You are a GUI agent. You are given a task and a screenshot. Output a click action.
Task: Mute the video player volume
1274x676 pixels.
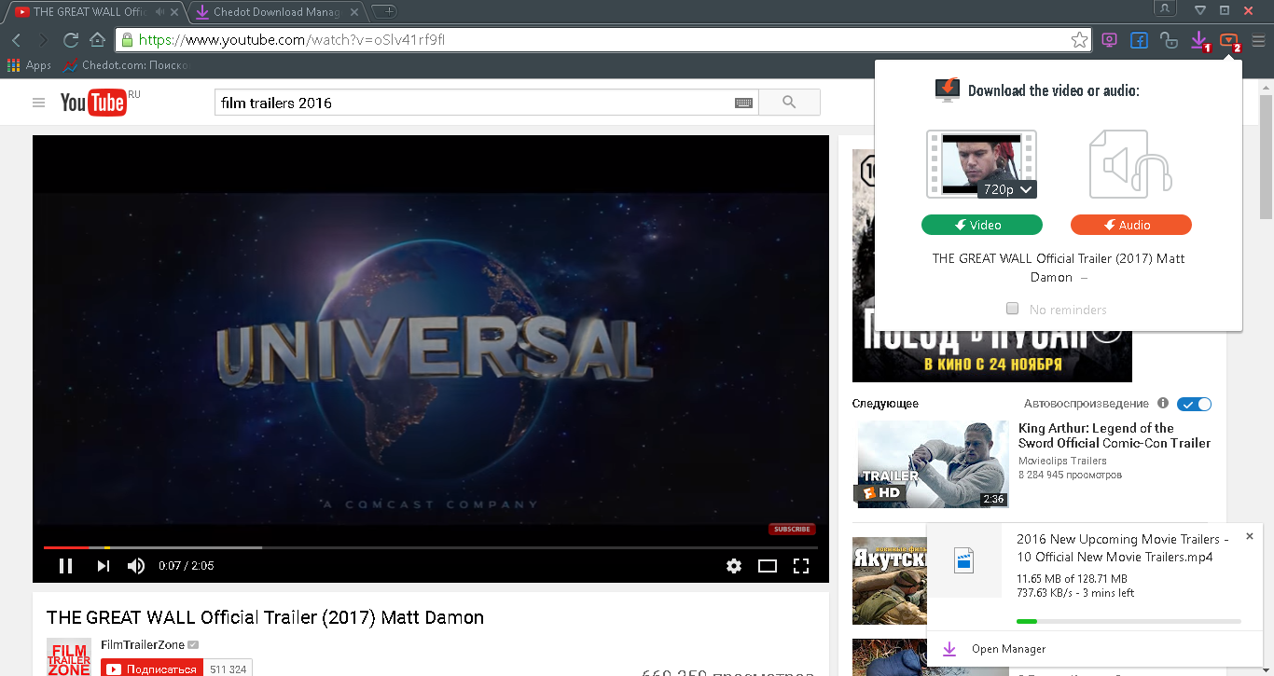tap(136, 565)
